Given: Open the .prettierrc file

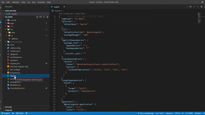Looking at the screenshot, I should point(14,60).
